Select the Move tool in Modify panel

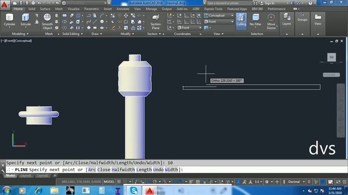pyautogui.click(x=126, y=16)
